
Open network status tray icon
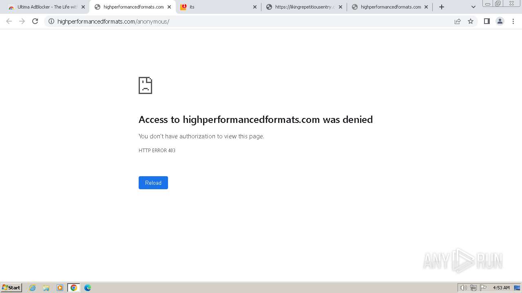(473, 288)
